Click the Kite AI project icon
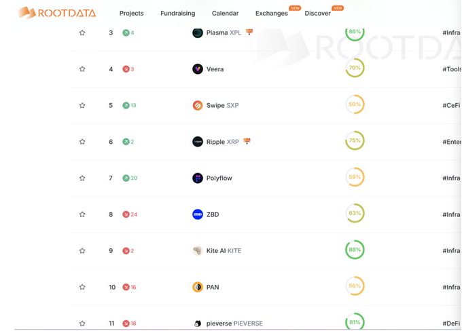This screenshot has width=462, height=331. [198, 251]
